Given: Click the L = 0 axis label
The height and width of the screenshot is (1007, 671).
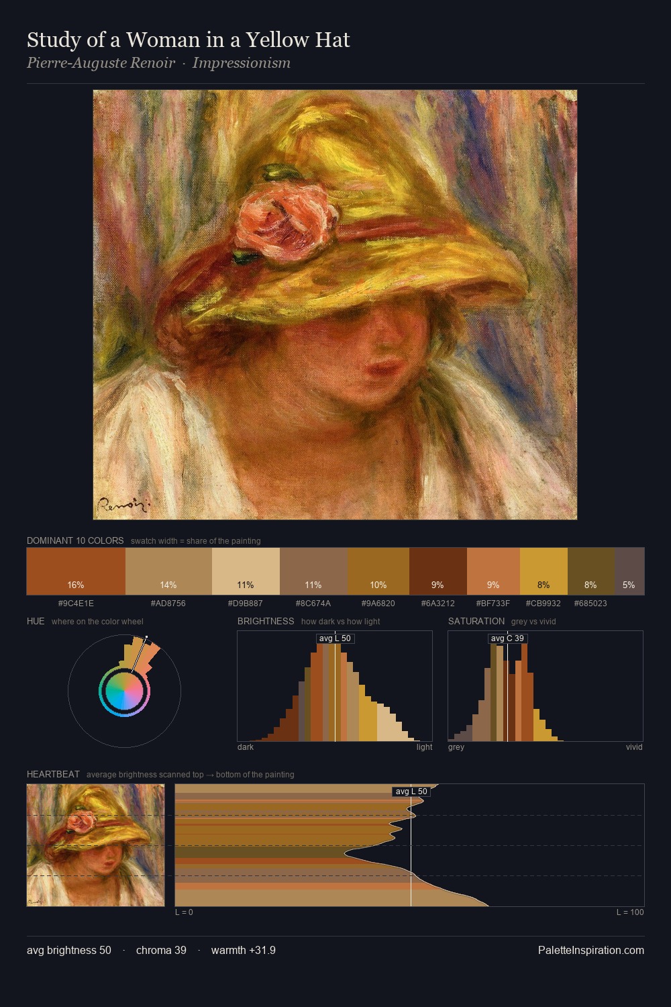Looking at the screenshot, I should click(184, 912).
